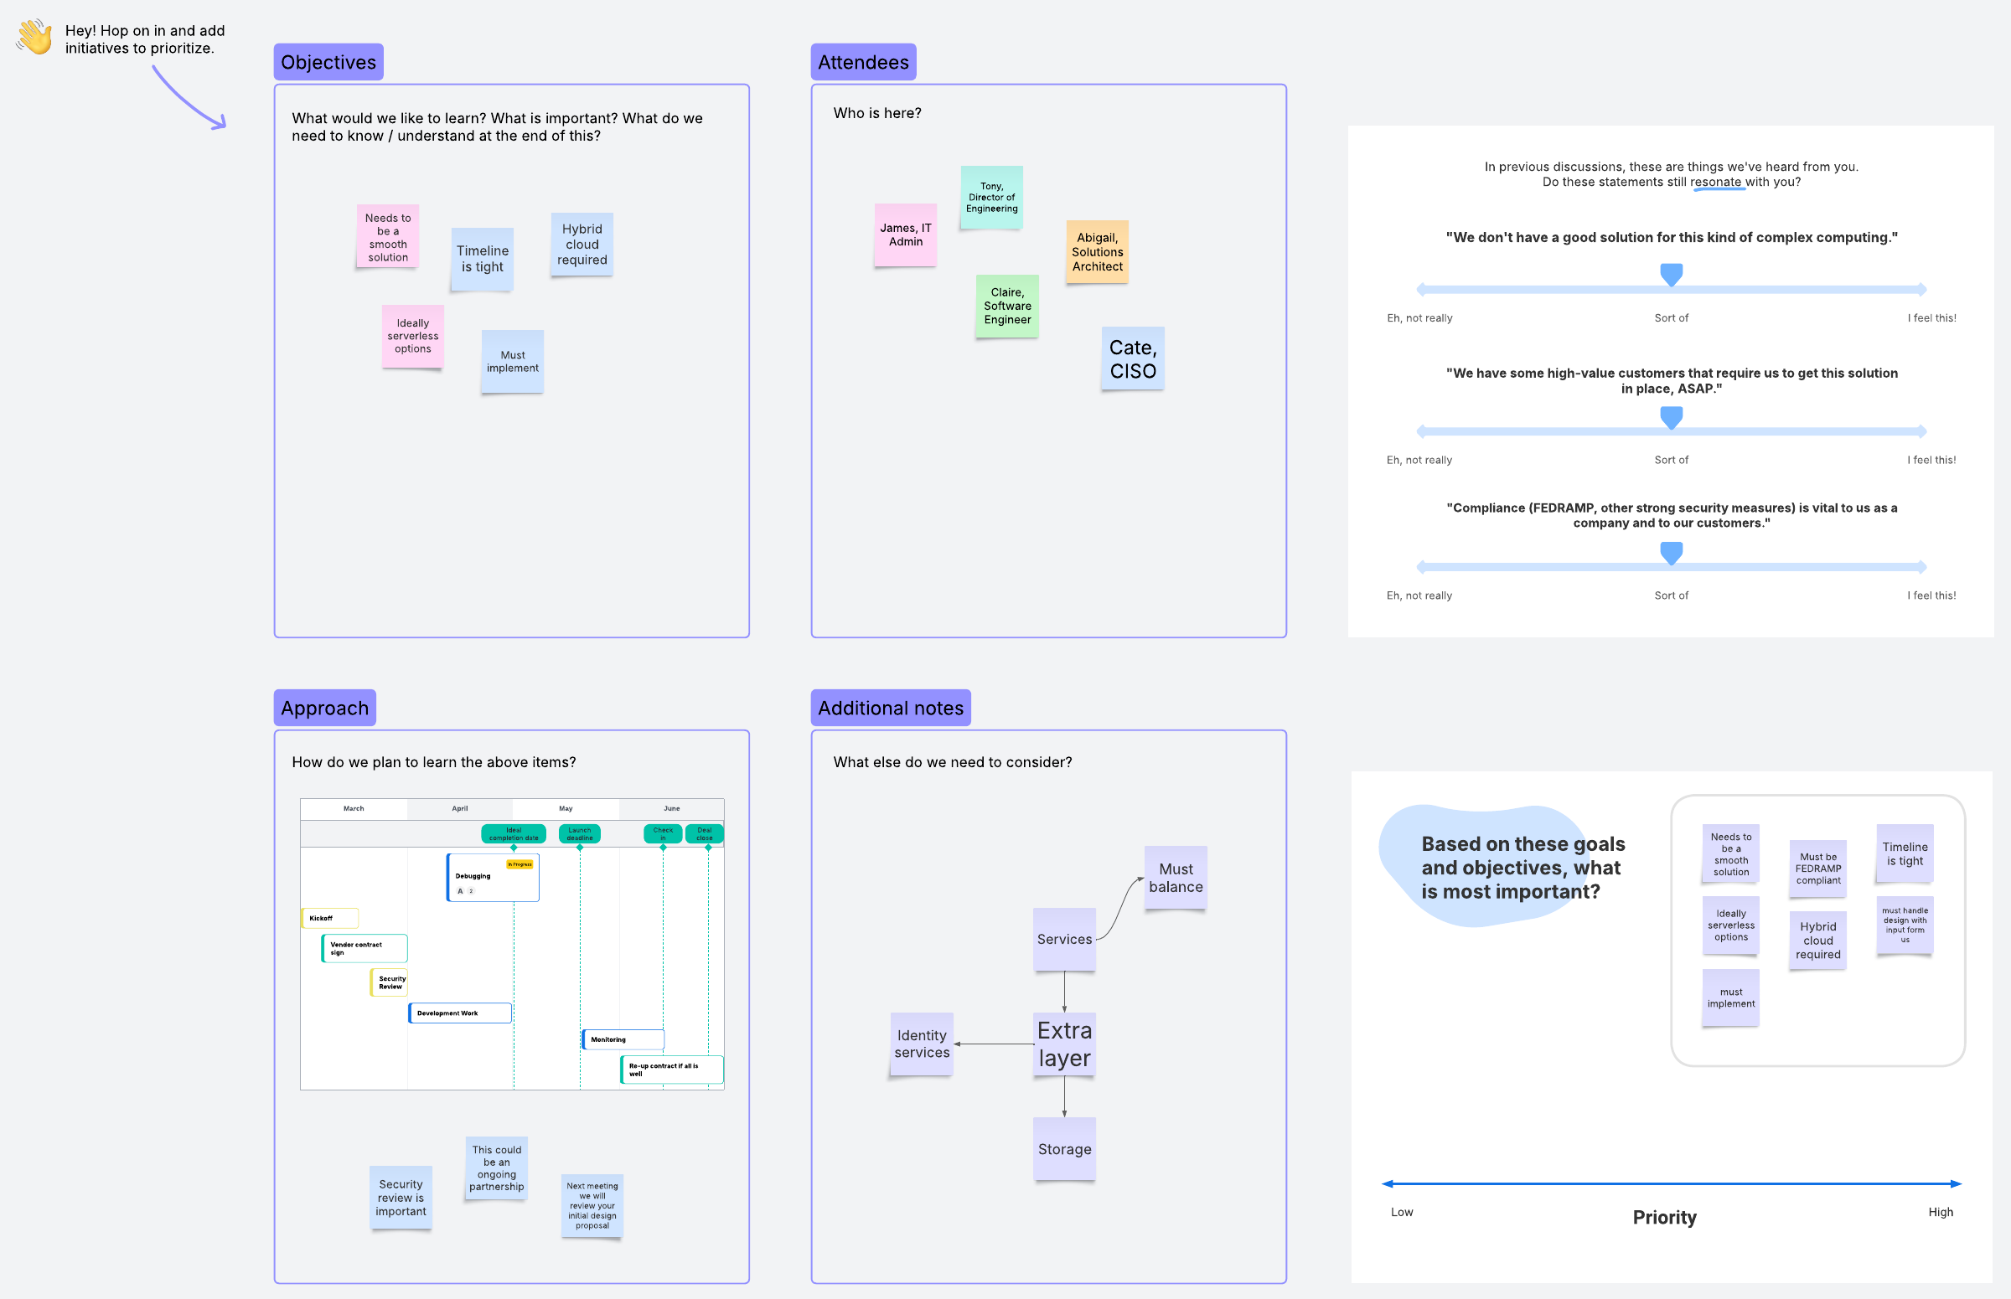The width and height of the screenshot is (2011, 1299).
Task: Select 'Claire, Software Engineer' sticky note
Action: click(x=1007, y=307)
